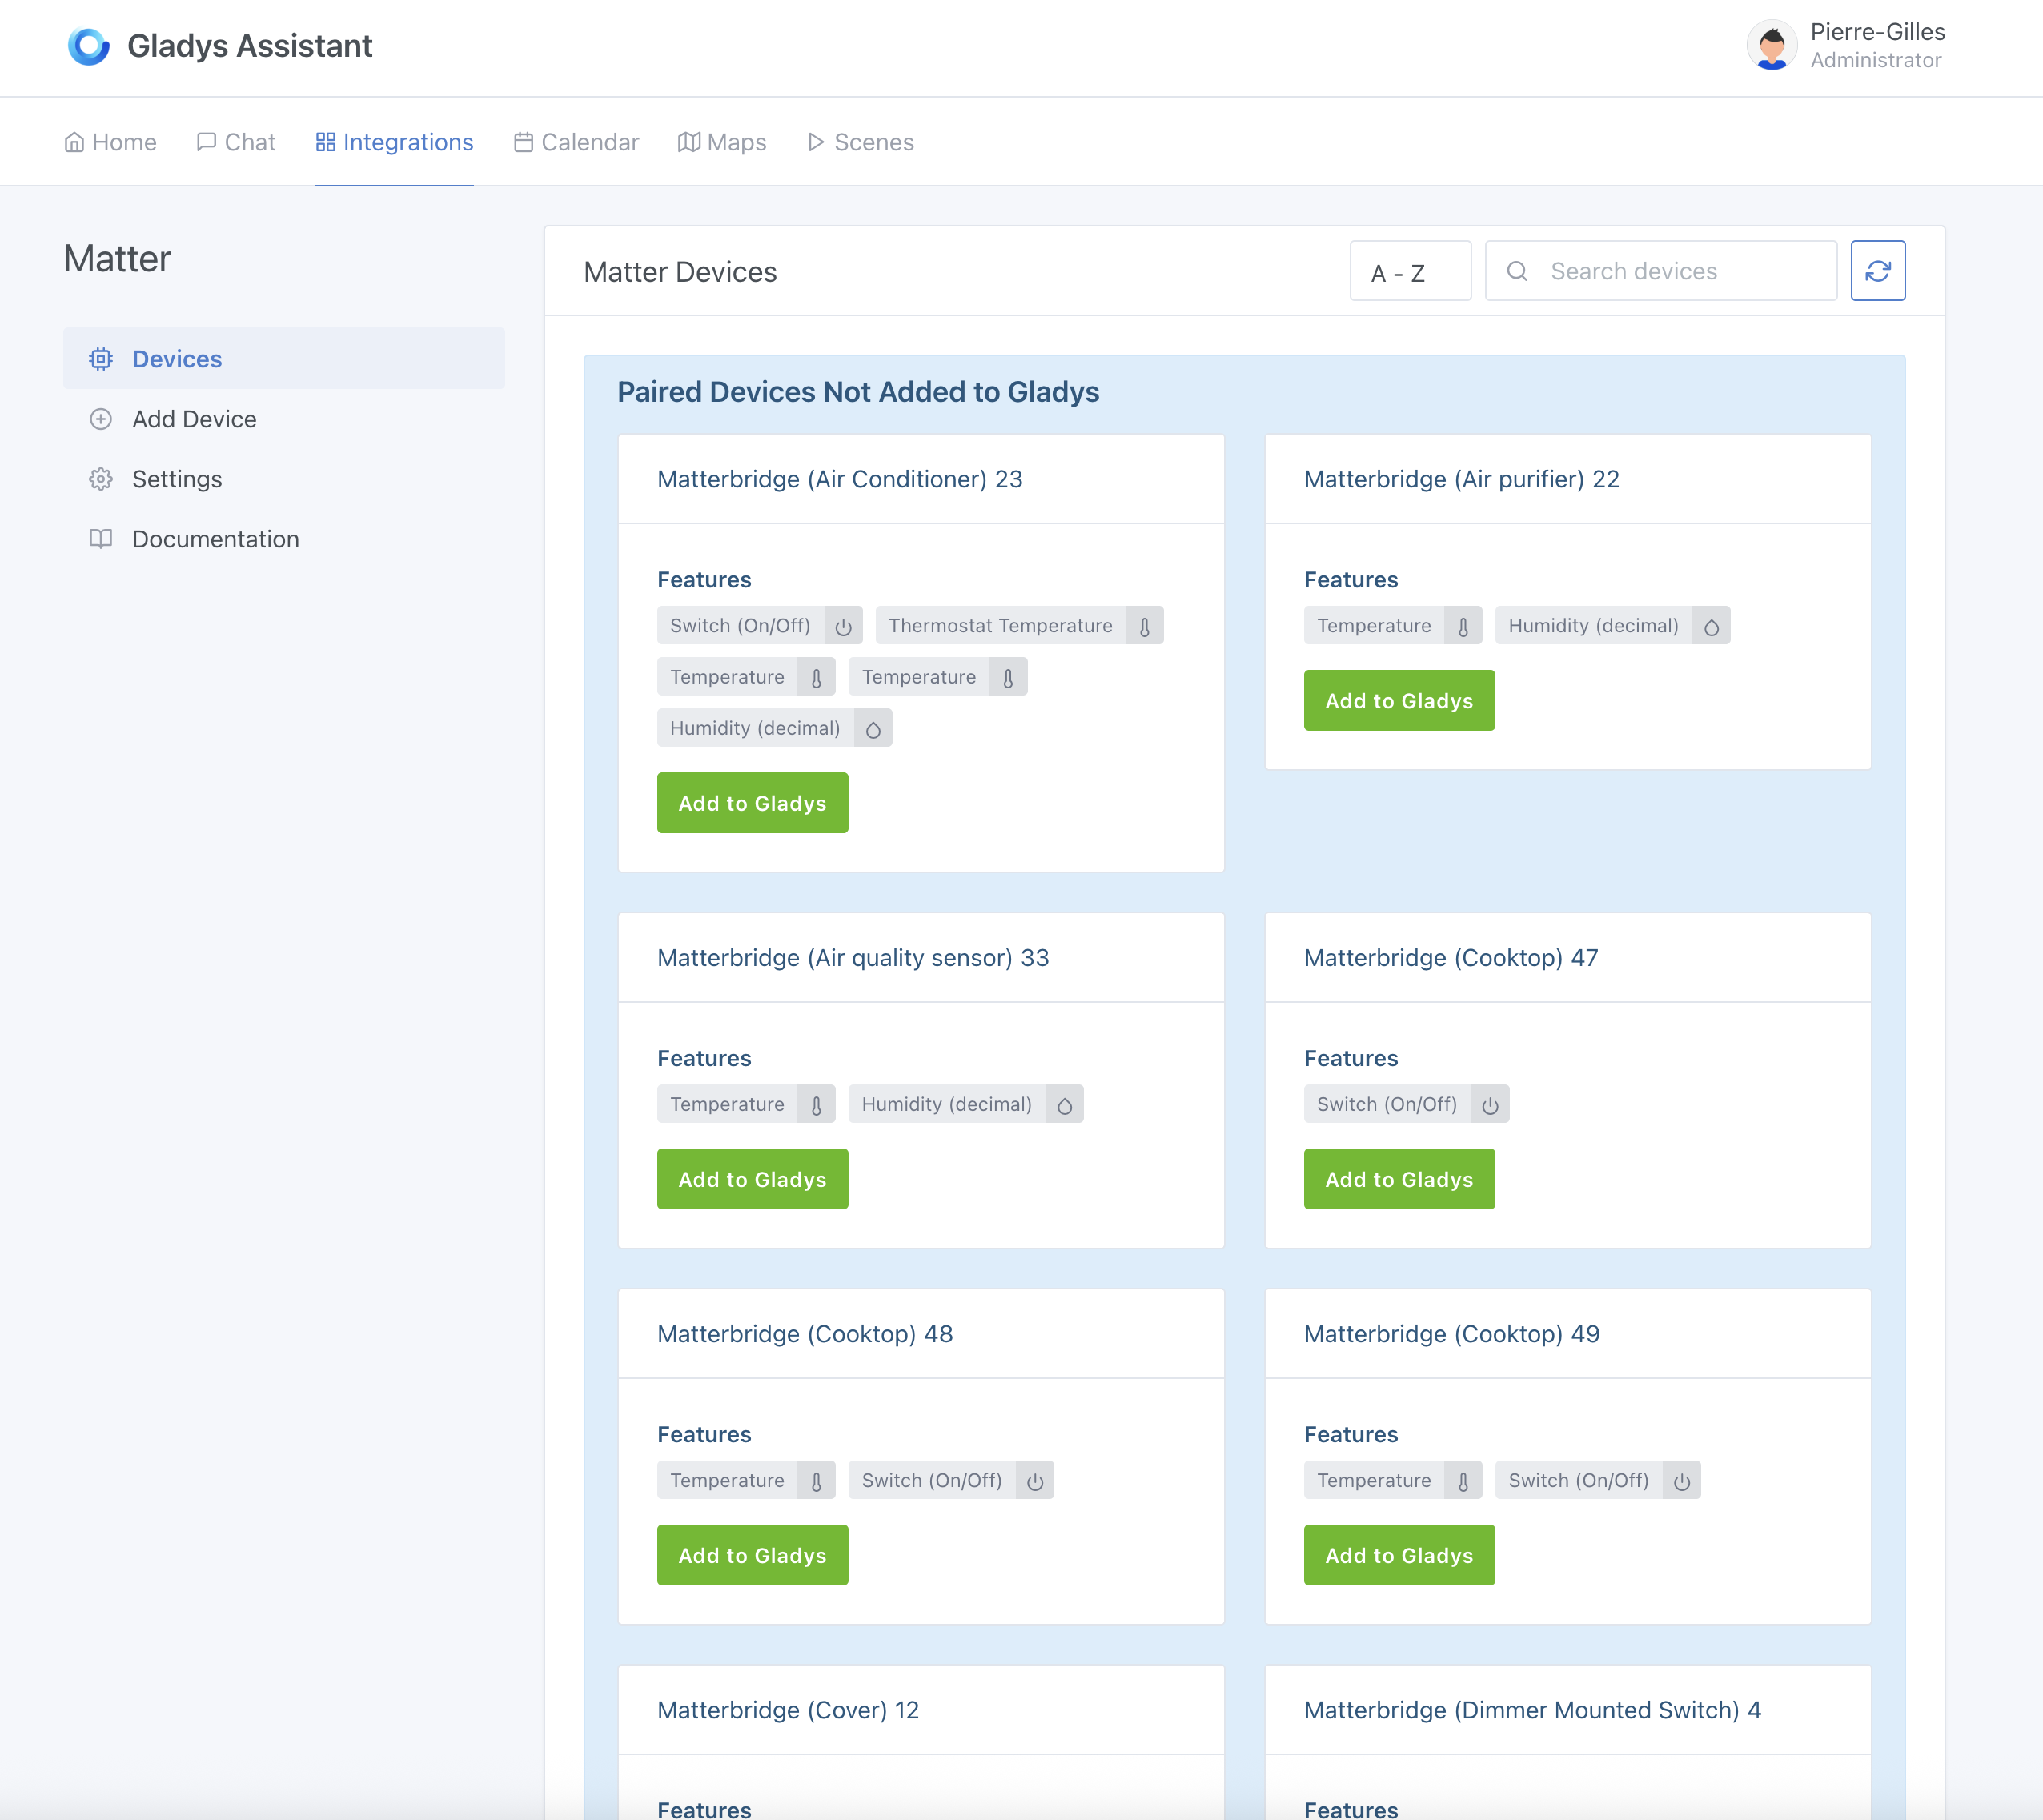Click the Add Device plus-circle icon
The image size is (2043, 1820).
point(101,419)
